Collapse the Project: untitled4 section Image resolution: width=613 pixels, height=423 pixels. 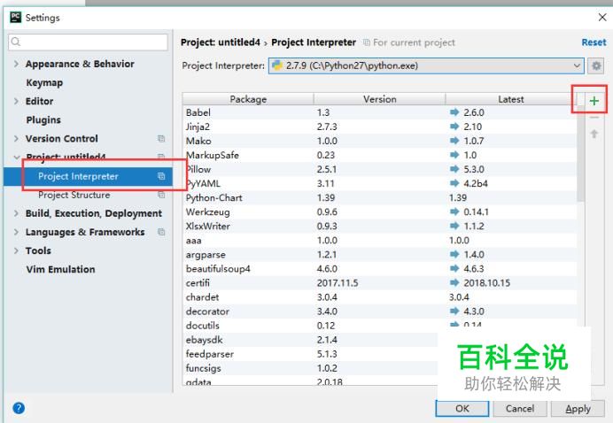[x=16, y=157]
